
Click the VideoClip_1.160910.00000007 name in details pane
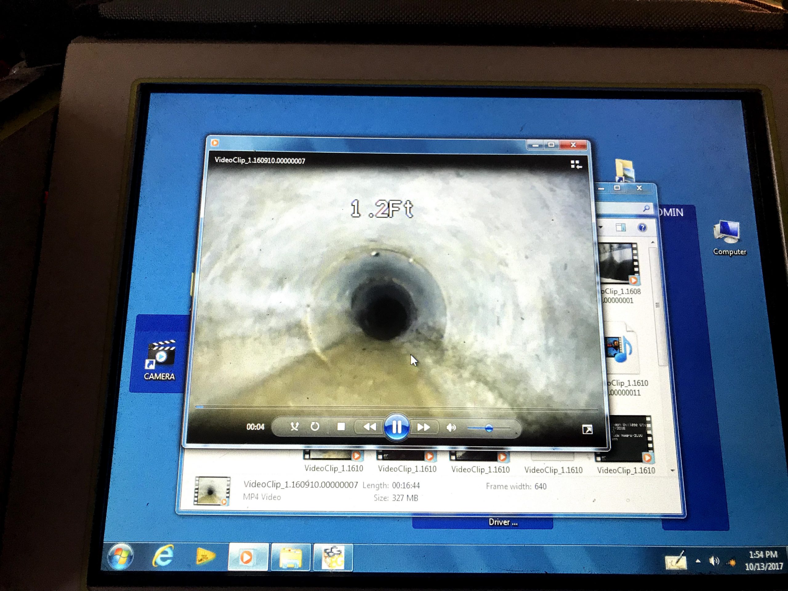(x=301, y=484)
